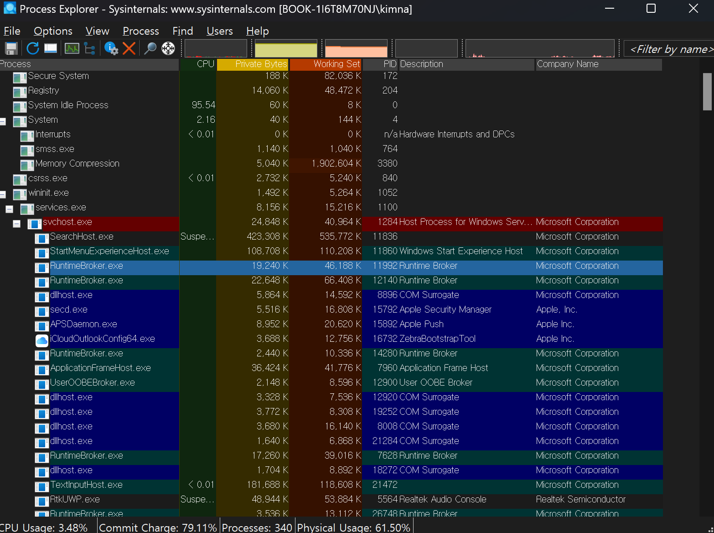The height and width of the screenshot is (533, 714).
Task: Open the Help menu
Action: (257, 31)
